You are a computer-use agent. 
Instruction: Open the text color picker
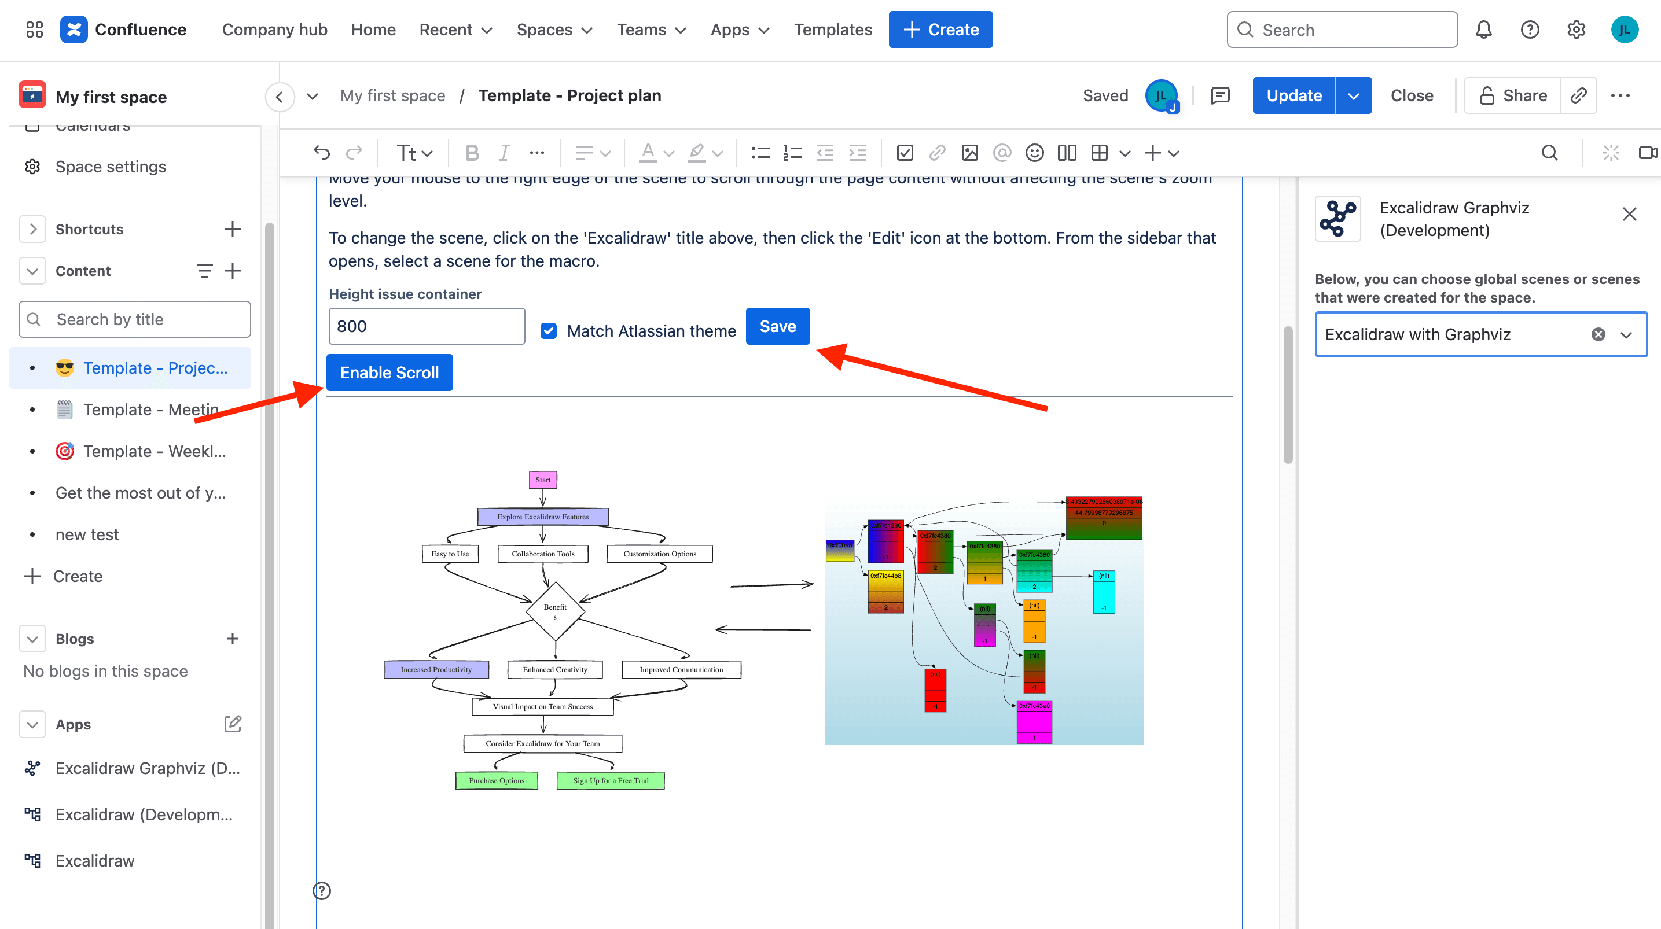[x=656, y=153]
